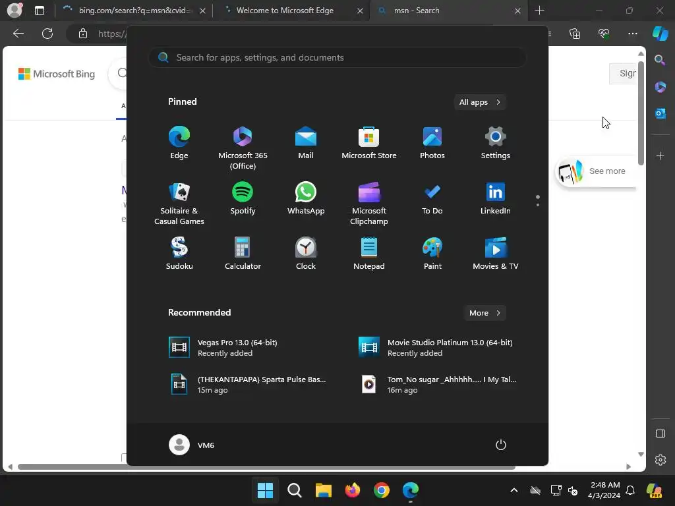Screen dimensions: 675x506
Task: Click See more image creator card
Action: 596,171
